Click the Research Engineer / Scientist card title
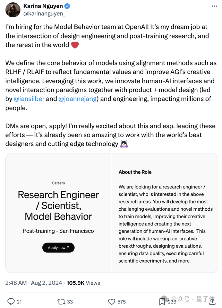 [x=58, y=205]
